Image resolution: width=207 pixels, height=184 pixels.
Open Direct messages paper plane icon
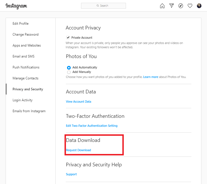(x=171, y=6)
